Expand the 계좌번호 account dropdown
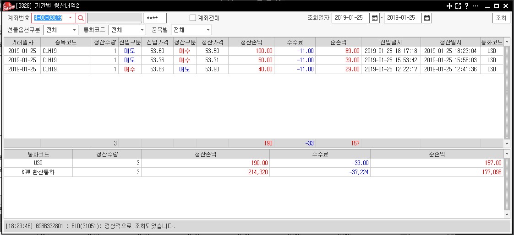 pyautogui.click(x=70, y=18)
